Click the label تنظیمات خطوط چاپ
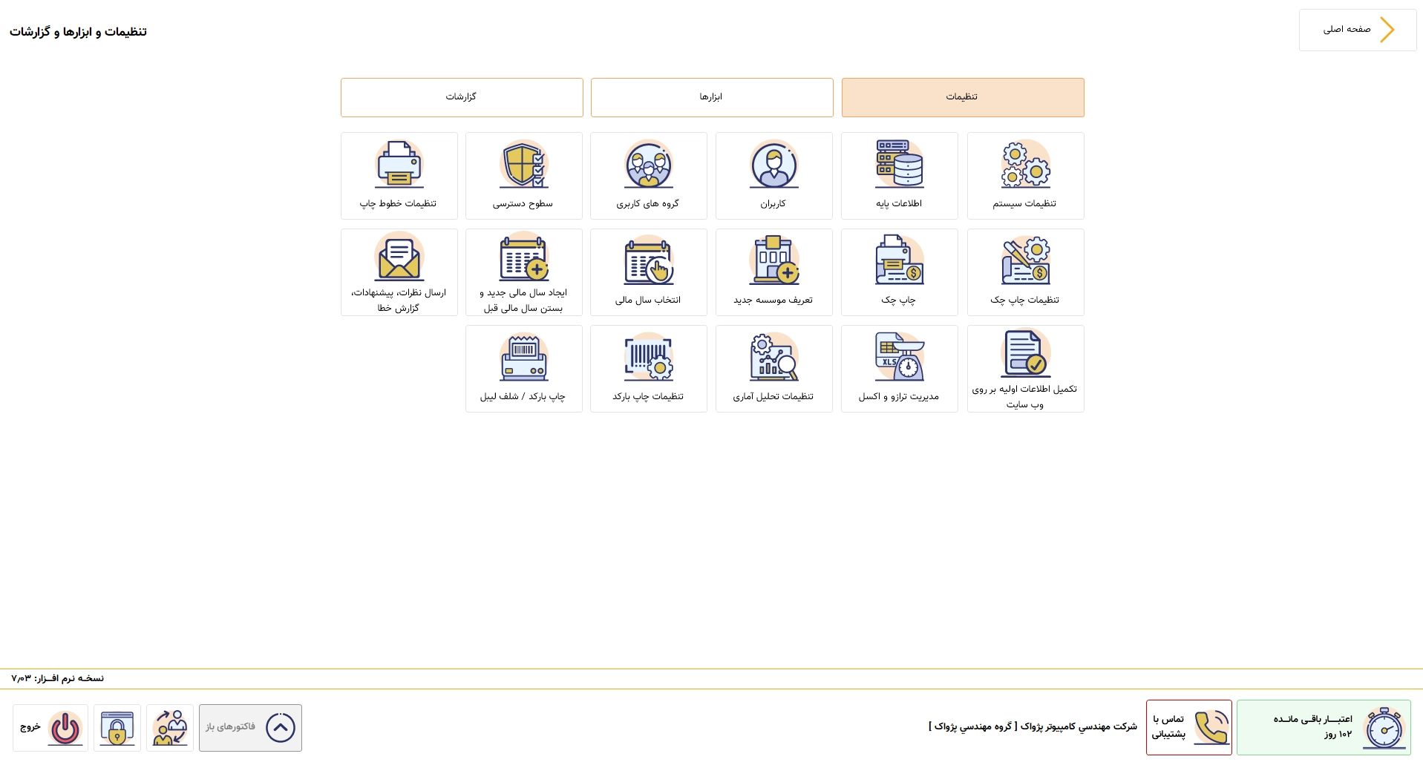Viewport: 1423px width, 765px height. click(x=398, y=204)
